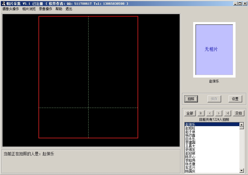Screen dimensions: 248x175
Task: Maximize the 相片采集 window
Action: point(240,4)
